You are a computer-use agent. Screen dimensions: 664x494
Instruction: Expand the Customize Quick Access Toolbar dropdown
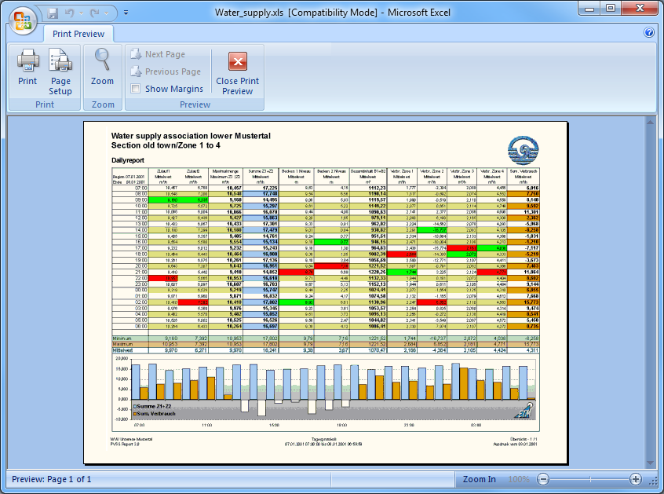click(126, 13)
